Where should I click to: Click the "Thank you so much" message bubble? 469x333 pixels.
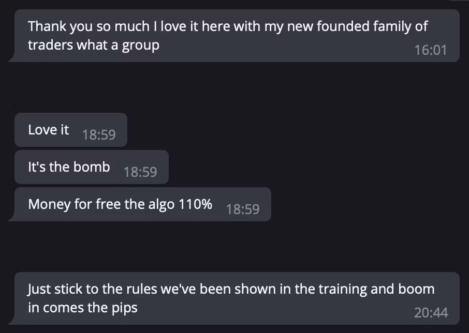233,35
